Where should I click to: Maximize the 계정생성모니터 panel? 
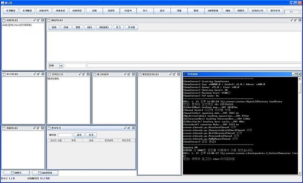point(174,74)
